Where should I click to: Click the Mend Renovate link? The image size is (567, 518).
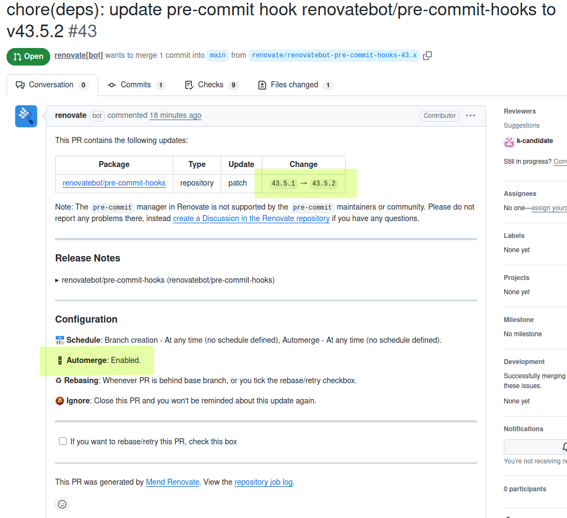point(172,482)
